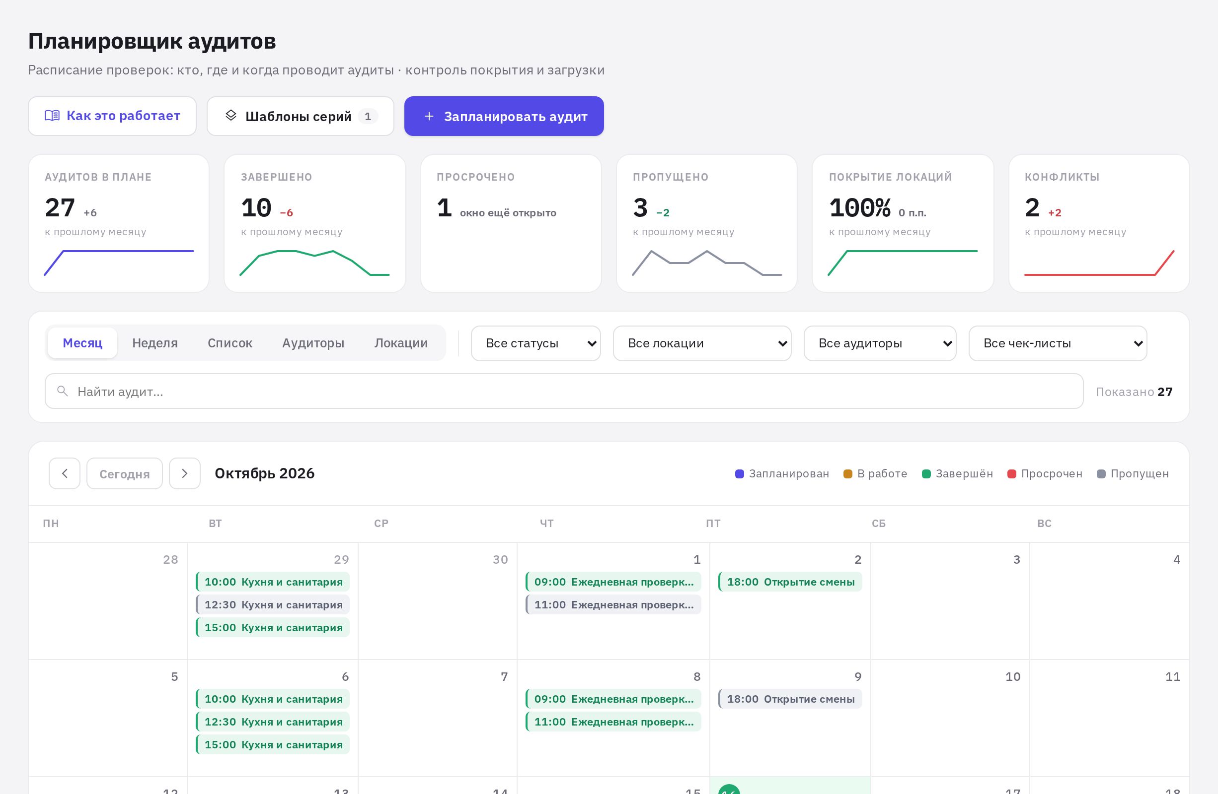The height and width of the screenshot is (794, 1218).
Task: Open the 'Все аудиторы' dropdown
Action: coord(880,343)
